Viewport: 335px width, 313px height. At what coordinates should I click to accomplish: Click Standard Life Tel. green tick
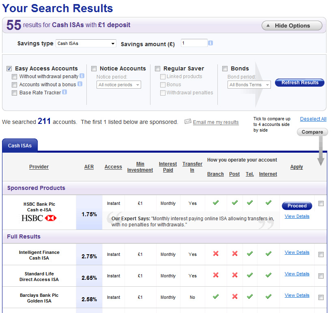[250, 275]
